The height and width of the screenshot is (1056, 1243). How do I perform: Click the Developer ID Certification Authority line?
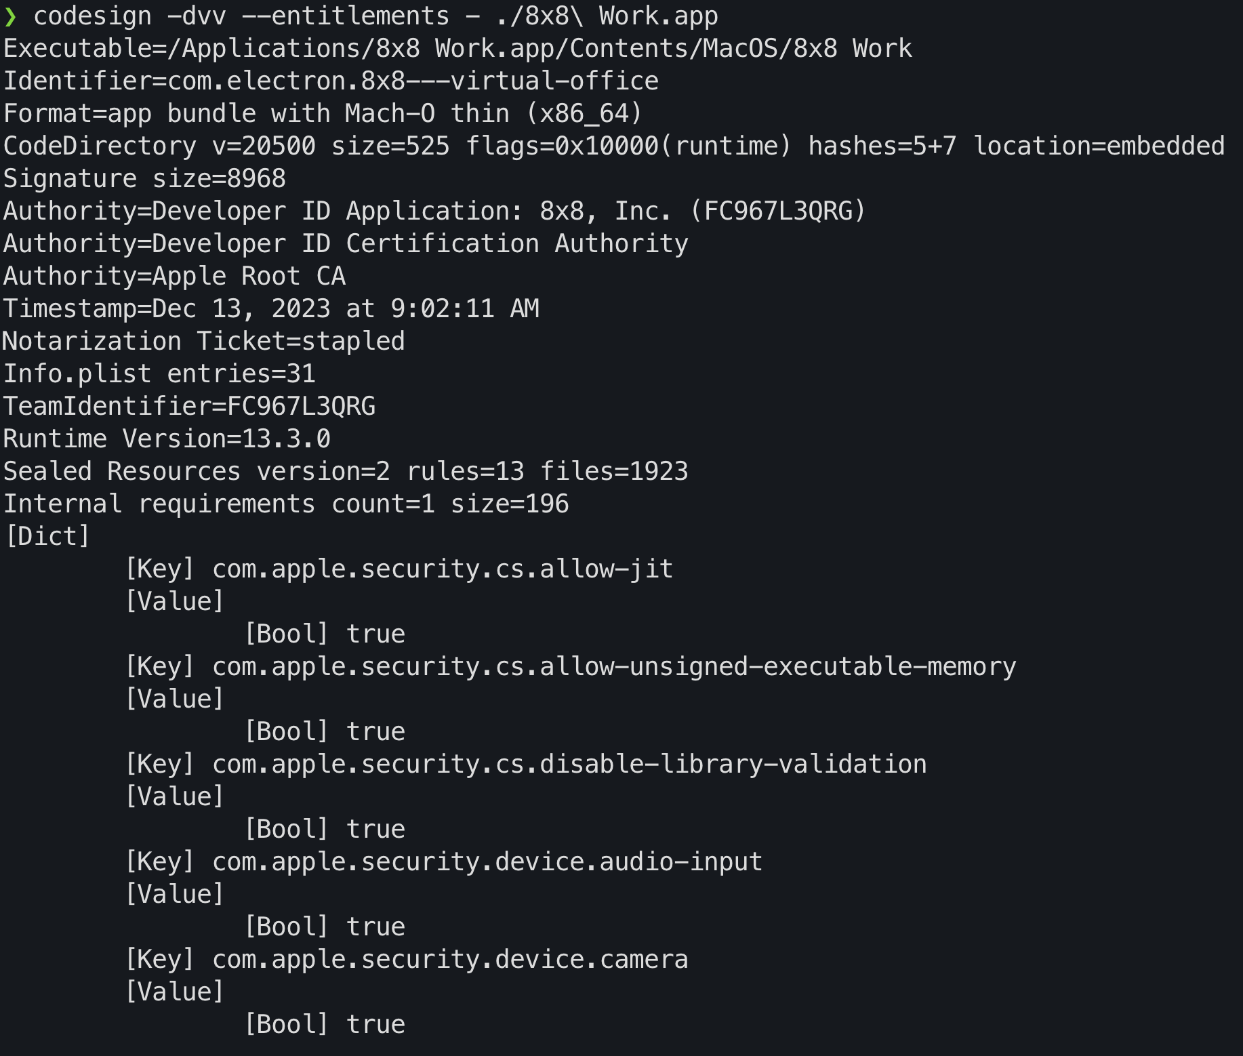346,244
